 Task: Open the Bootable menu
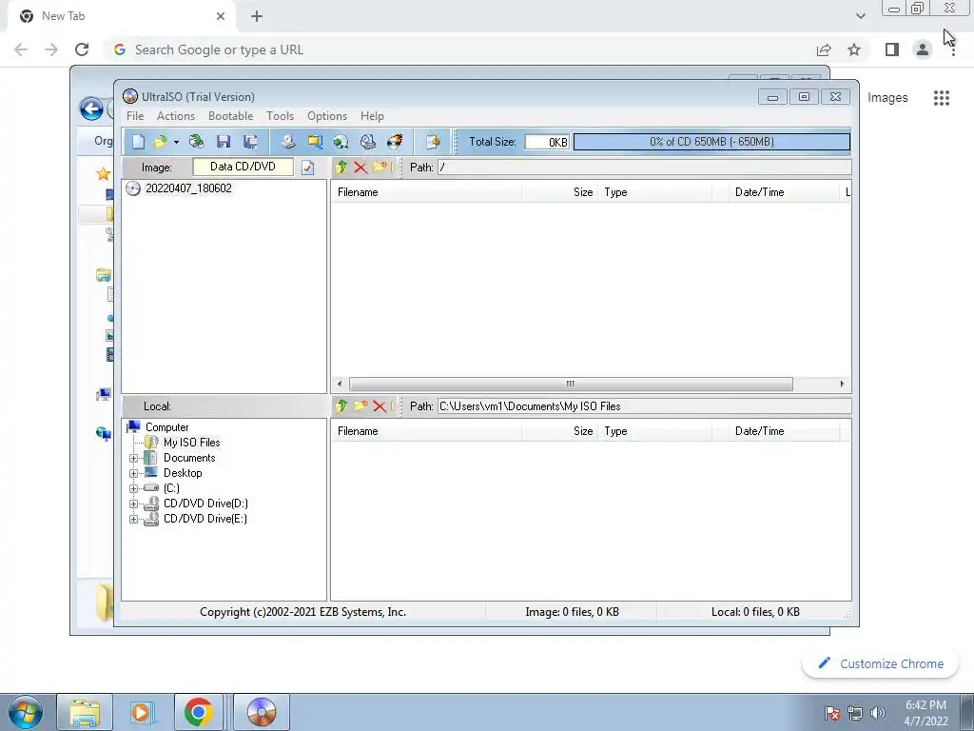coord(230,116)
